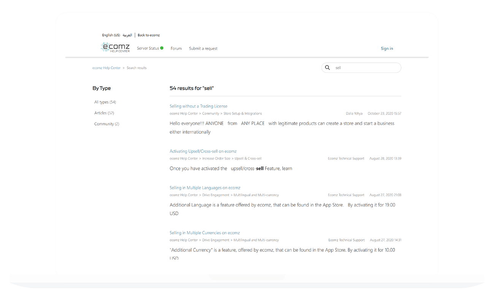
Task: Open Submit a request
Action: point(203,48)
